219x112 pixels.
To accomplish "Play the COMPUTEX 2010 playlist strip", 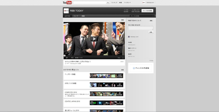I will tap(106, 94).
